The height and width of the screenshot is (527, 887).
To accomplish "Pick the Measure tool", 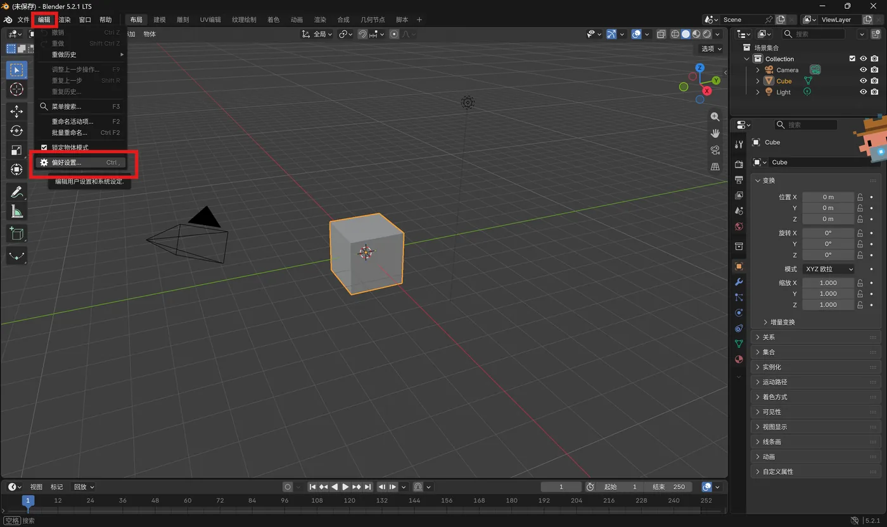I will click(16, 211).
